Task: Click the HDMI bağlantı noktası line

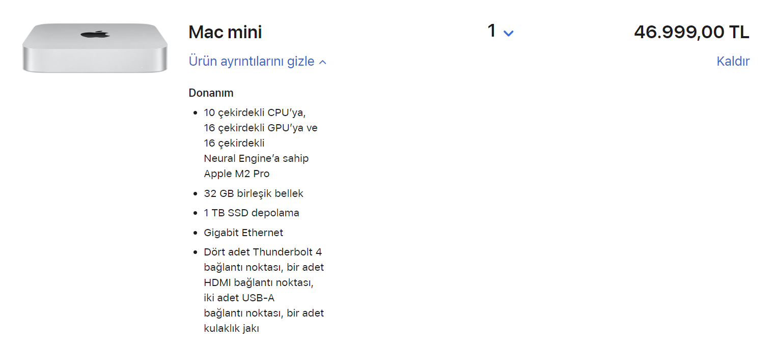Action: [262, 282]
